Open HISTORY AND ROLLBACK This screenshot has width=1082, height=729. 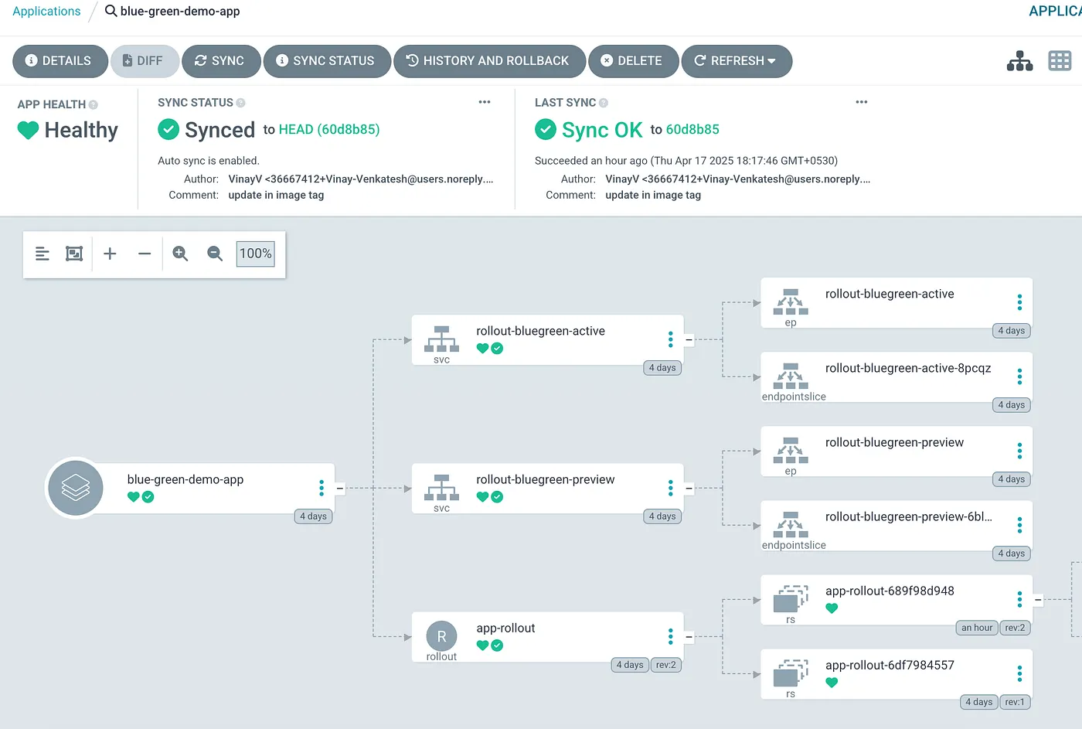tap(488, 61)
